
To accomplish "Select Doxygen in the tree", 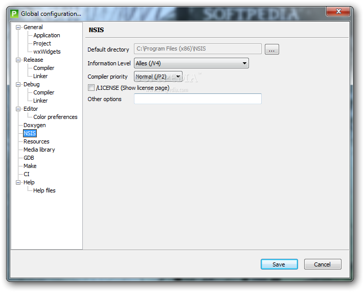I will coord(35,126).
